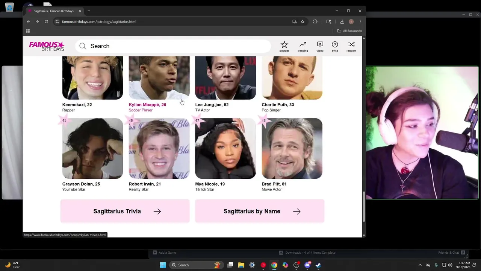This screenshot has width=481, height=271.
Task: Click in the Famous Birthdays search field
Action: 173,46
